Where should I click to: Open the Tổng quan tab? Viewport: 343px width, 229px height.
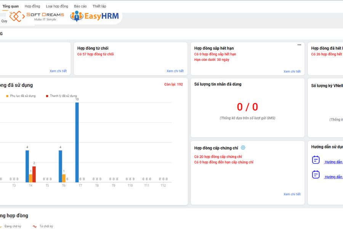pos(11,6)
